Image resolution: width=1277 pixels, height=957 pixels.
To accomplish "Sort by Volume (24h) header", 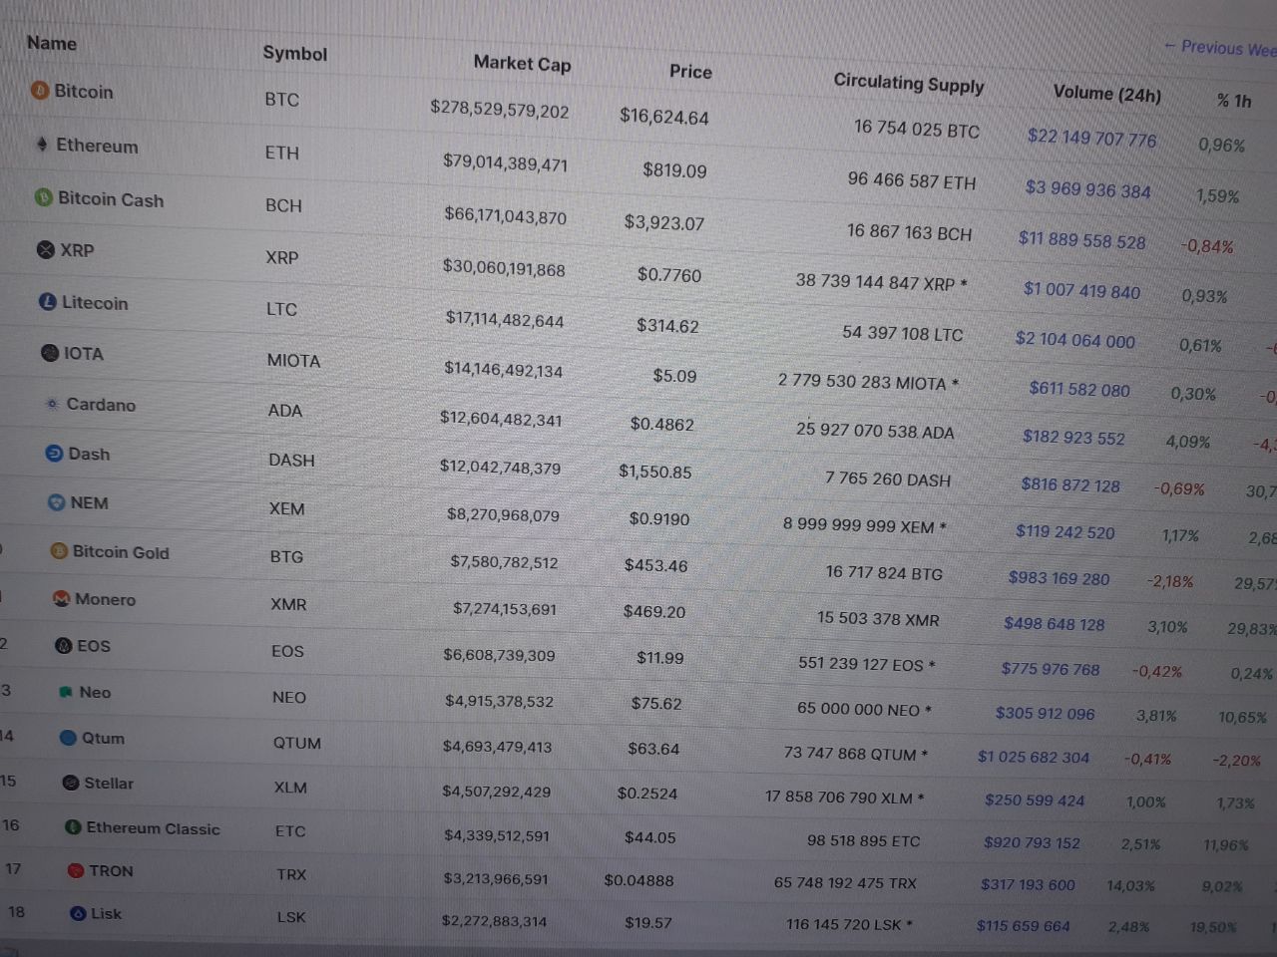I will [x=1107, y=94].
